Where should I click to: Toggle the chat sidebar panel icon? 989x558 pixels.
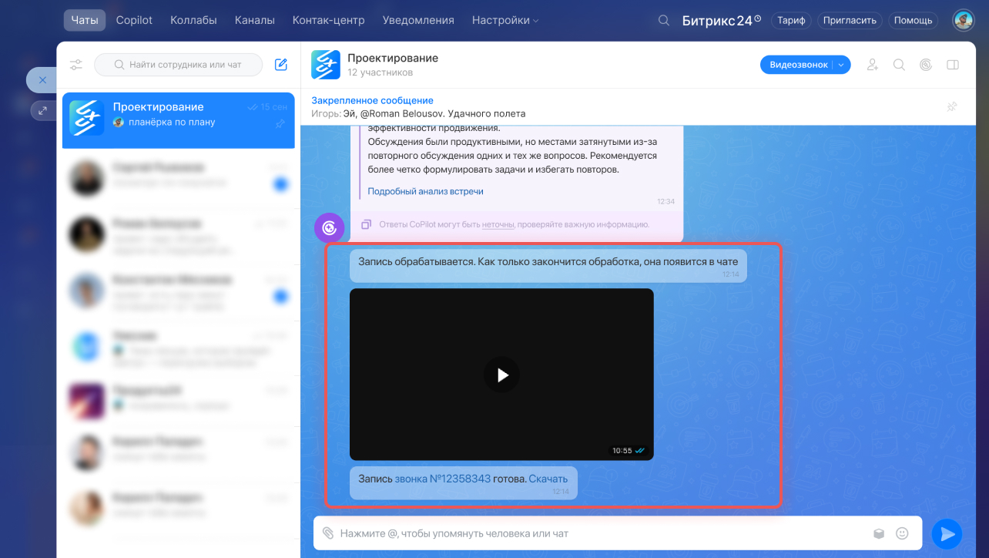tap(953, 65)
